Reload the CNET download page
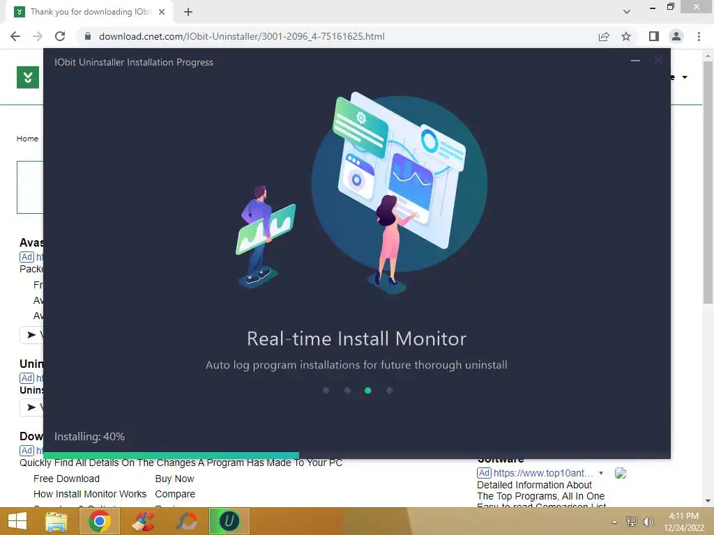This screenshot has width=714, height=535. point(60,36)
